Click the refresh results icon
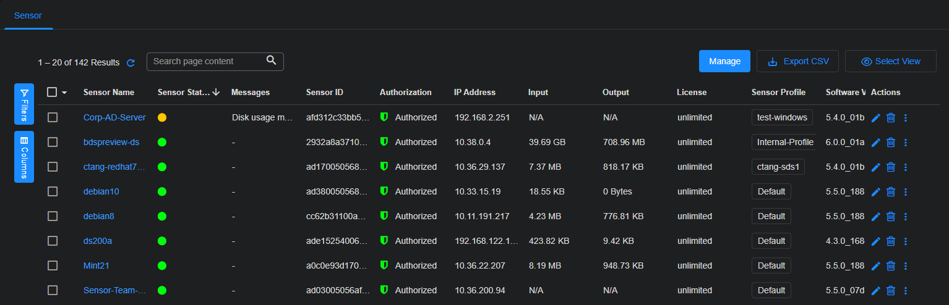The image size is (949, 305). pyautogui.click(x=131, y=62)
